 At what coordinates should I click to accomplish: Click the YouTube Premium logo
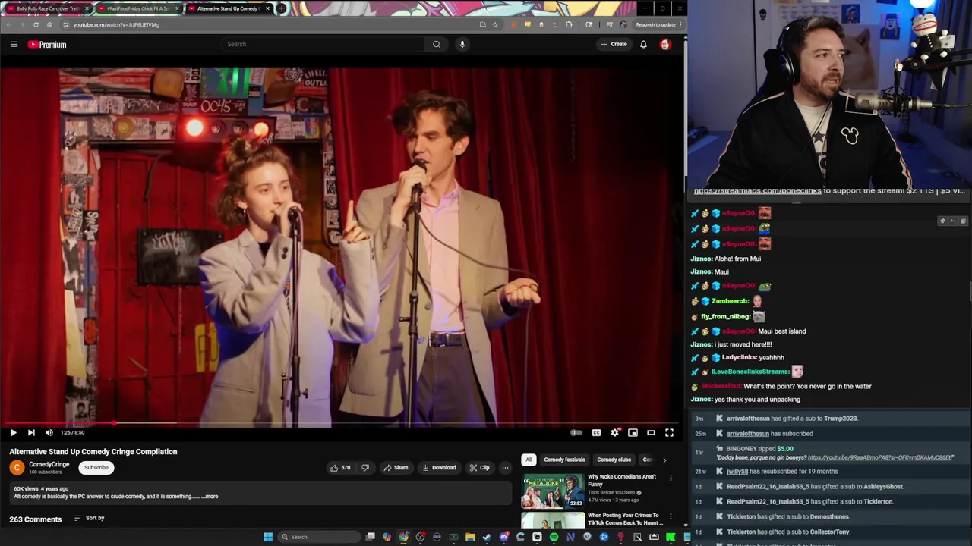tap(47, 45)
